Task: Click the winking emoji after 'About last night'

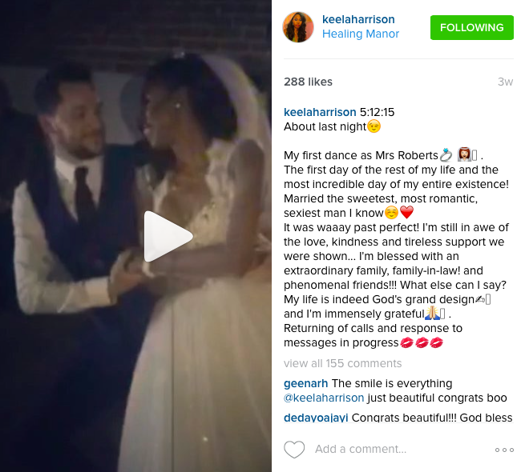Action: tap(374, 126)
